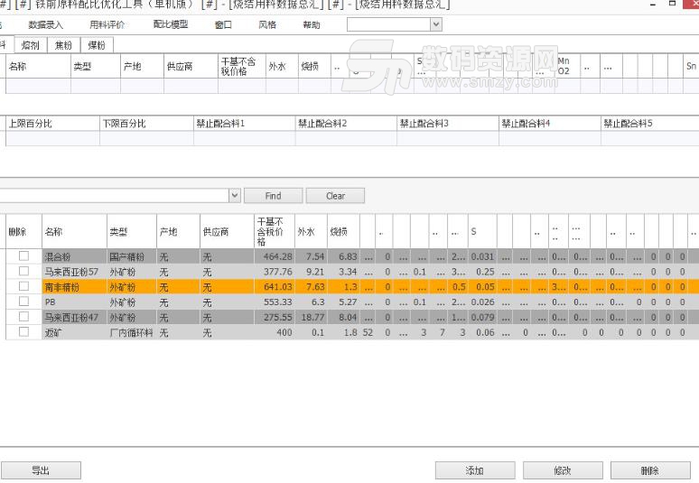The width and height of the screenshot is (699, 483).
Task: Click the Clear button
Action: coord(335,196)
